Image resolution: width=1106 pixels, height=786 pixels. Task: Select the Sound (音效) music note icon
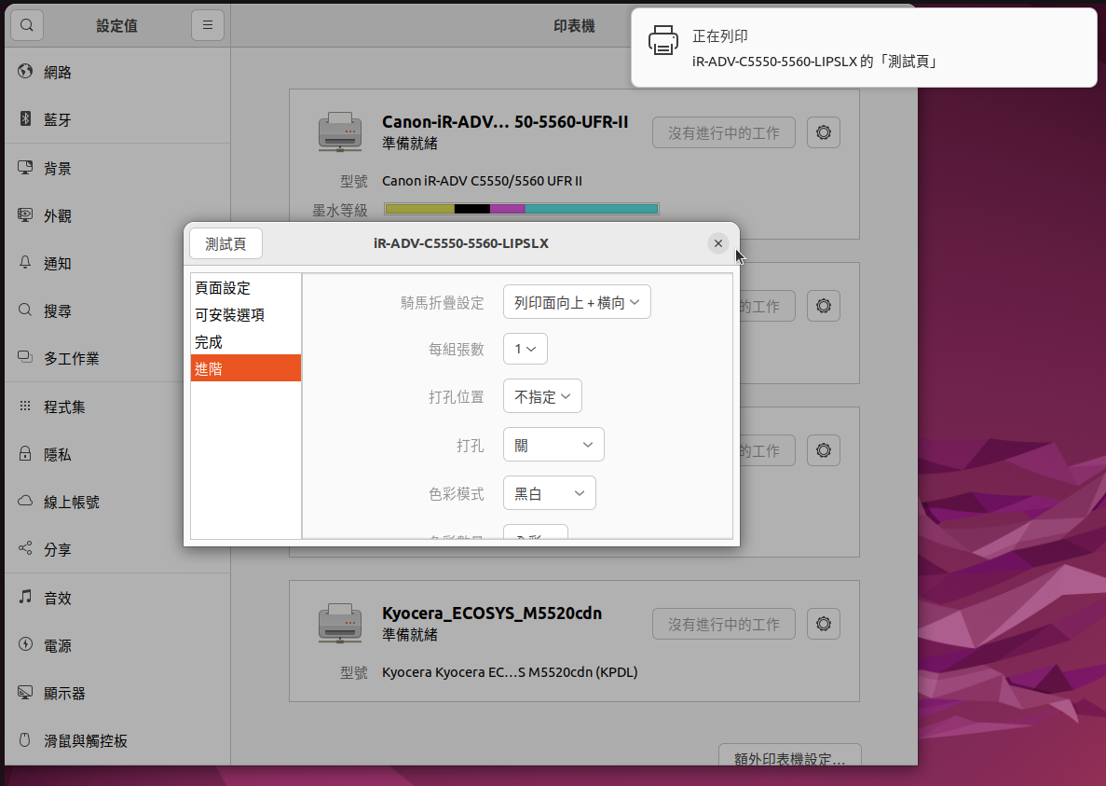(x=25, y=597)
